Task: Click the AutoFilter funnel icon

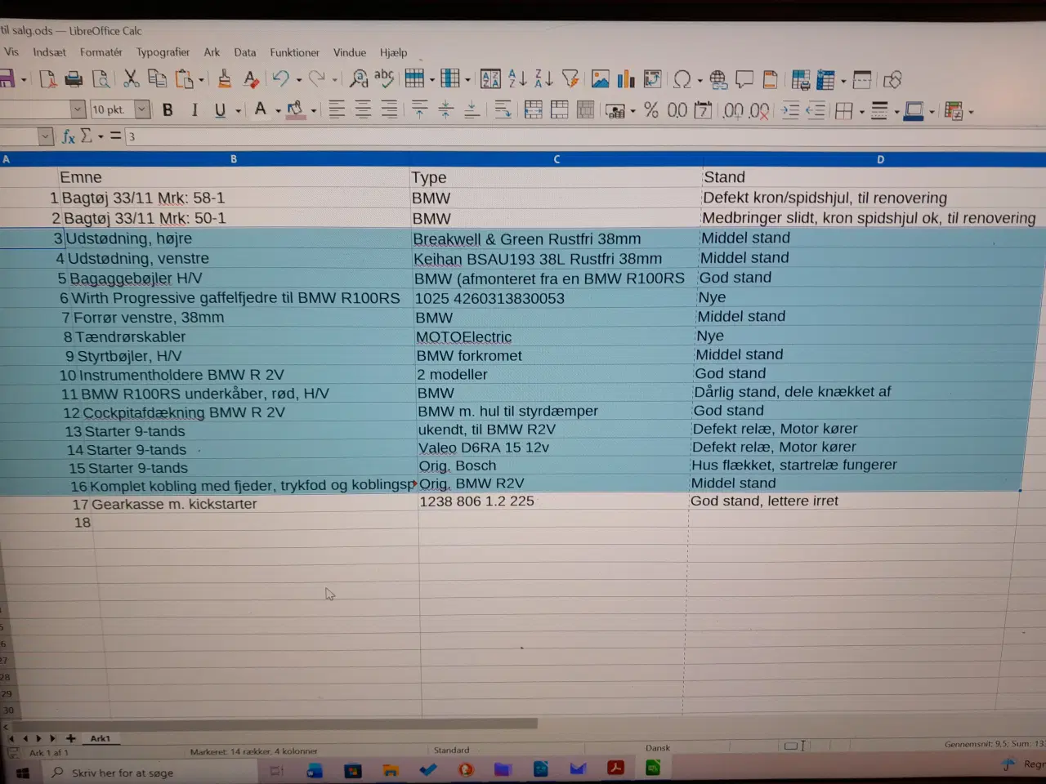Action: click(x=570, y=79)
